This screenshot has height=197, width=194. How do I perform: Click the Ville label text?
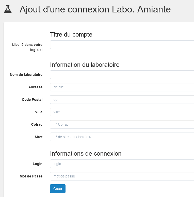(x=39, y=112)
